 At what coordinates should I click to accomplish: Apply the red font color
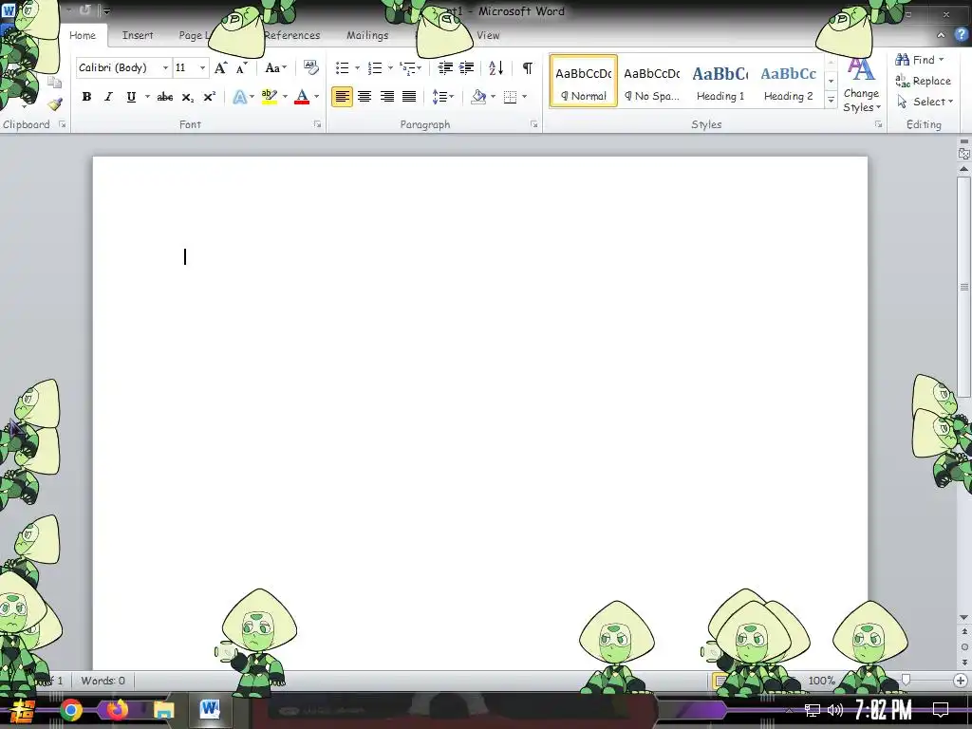point(302,97)
